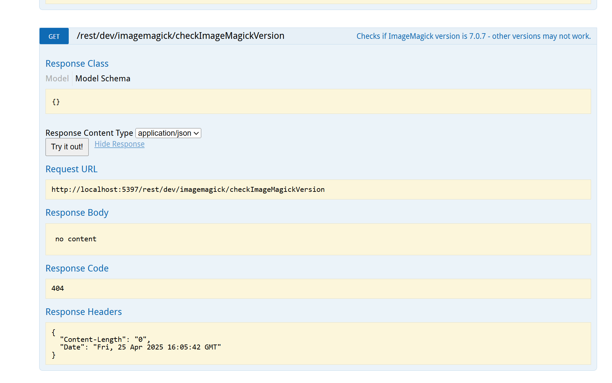Switch to the Model Schema tab

103,78
